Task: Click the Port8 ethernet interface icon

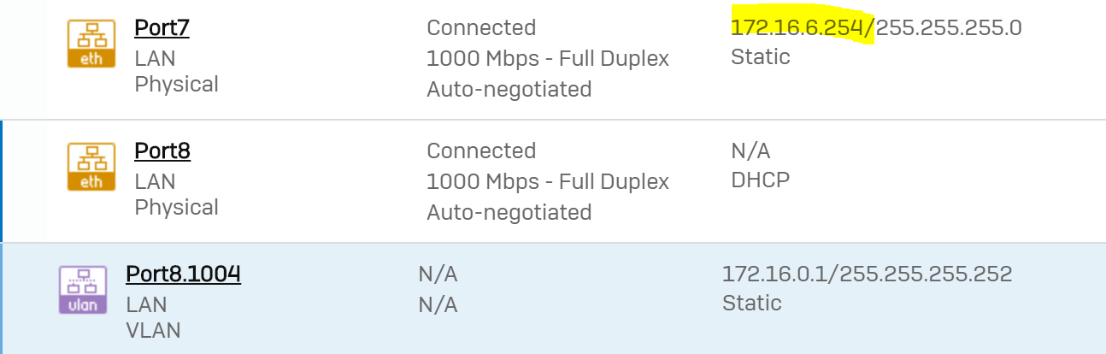Action: click(x=91, y=166)
